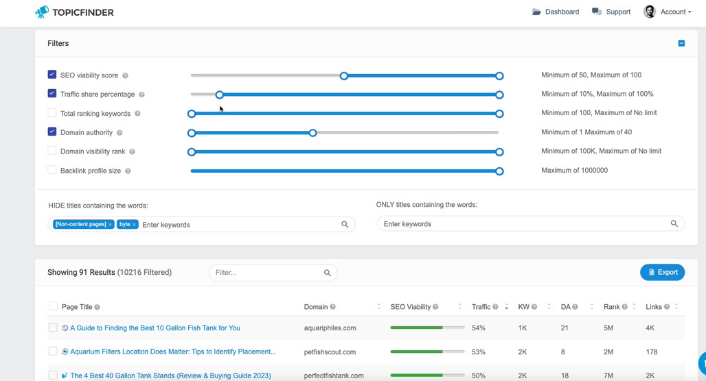Viewport: 706px width, 381px height.
Task: Open the Account dropdown menu
Action: tap(668, 12)
